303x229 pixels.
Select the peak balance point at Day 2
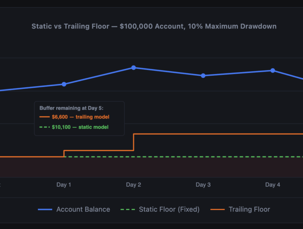(x=134, y=68)
